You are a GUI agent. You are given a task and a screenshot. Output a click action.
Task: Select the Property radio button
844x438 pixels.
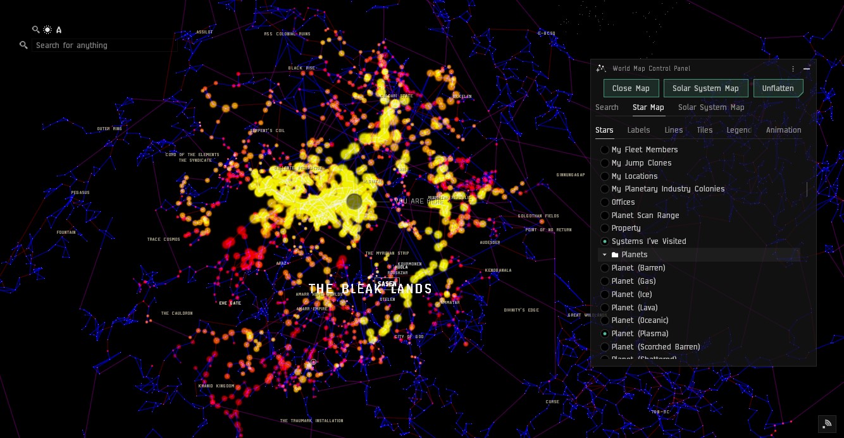point(605,228)
